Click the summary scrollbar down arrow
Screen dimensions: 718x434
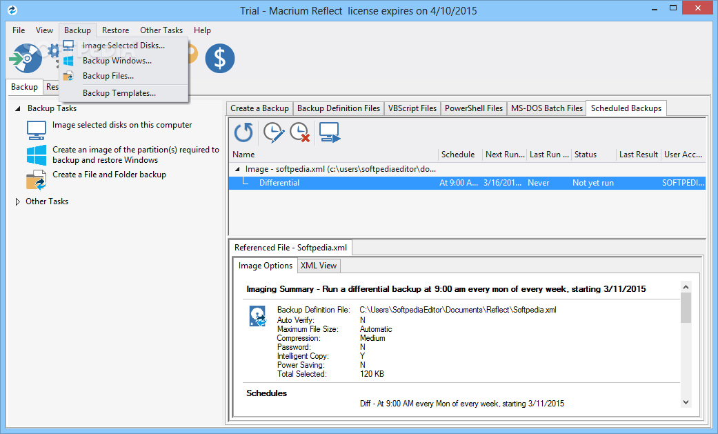686,402
